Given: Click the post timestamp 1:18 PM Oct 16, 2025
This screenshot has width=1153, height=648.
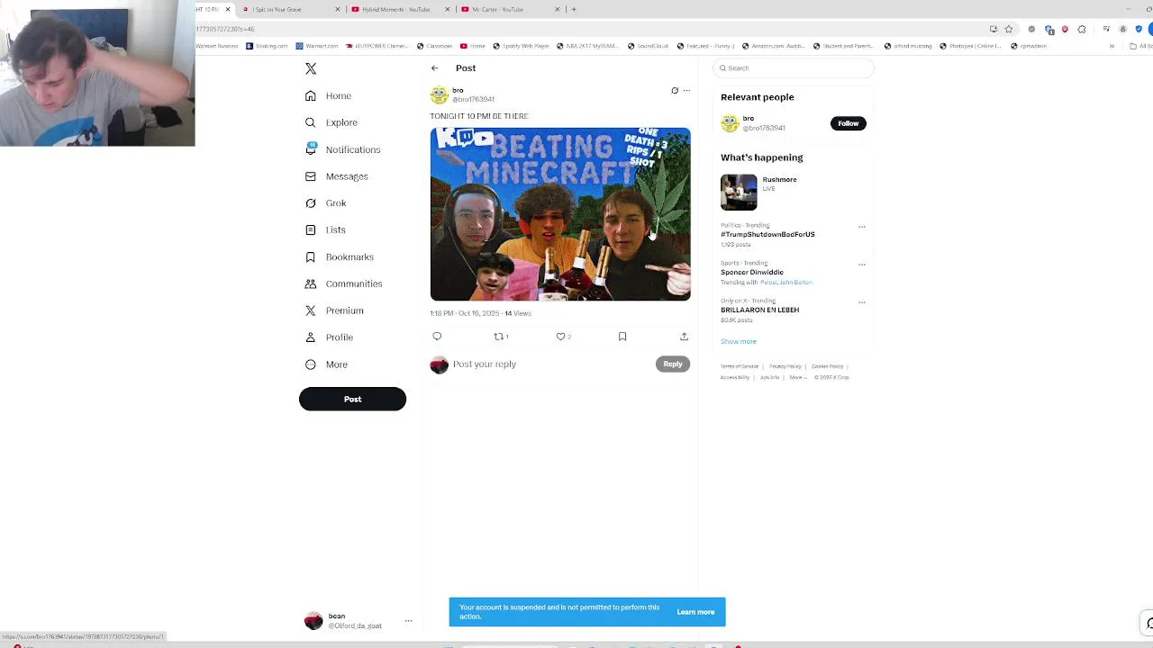Looking at the screenshot, I should [x=464, y=313].
